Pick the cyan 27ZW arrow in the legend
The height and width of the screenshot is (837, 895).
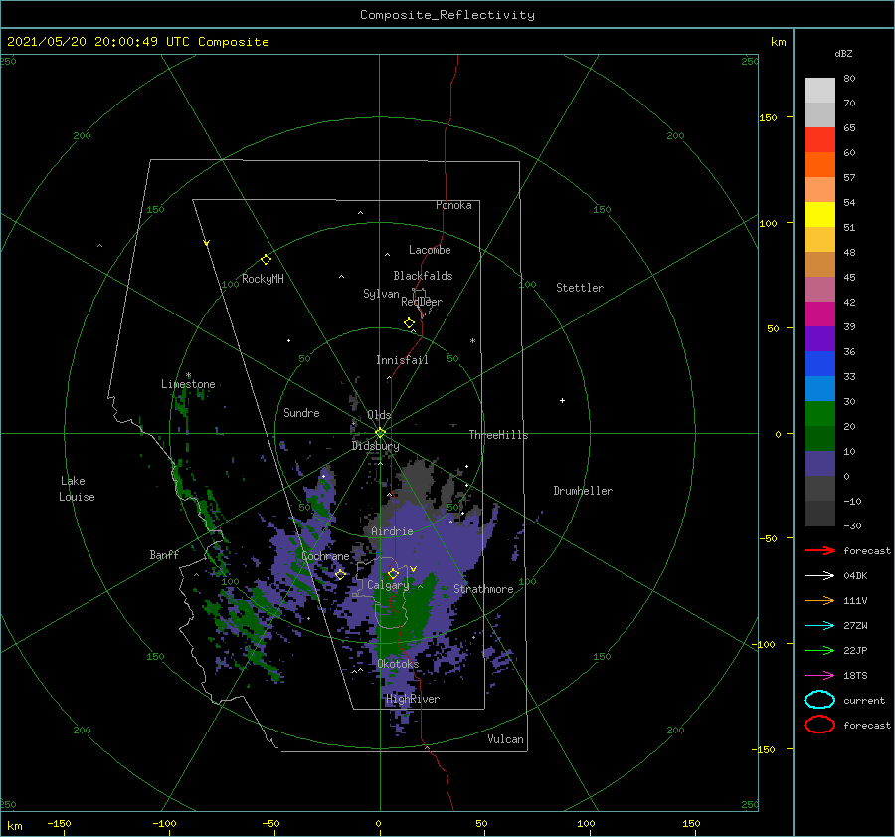819,626
